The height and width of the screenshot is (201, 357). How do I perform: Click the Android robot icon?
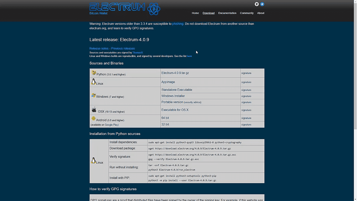pos(93,119)
